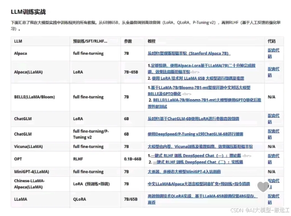Open code link in the ChatGLM LoRA row
Viewport: 291px width, 216px height.
pyautogui.click(x=274, y=119)
